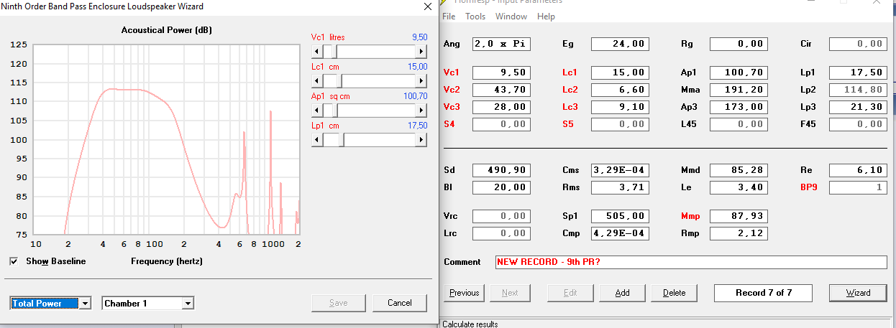Open the Window menu in Hornresp

coord(511,17)
